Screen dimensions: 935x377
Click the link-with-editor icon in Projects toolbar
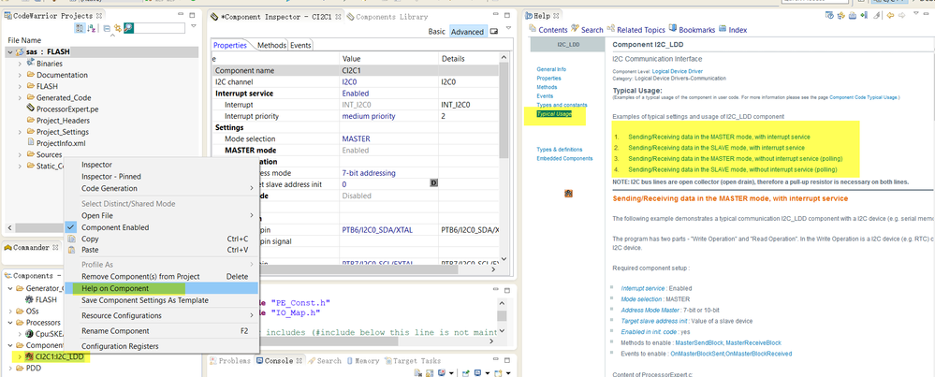(x=118, y=28)
